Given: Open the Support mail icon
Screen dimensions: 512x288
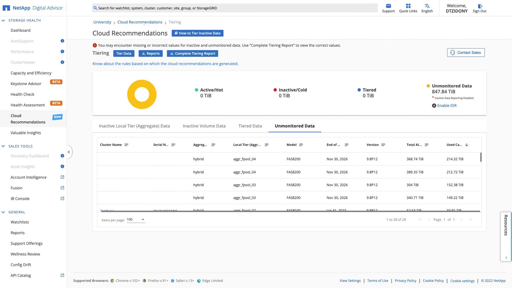Looking at the screenshot, I should pos(388,6).
